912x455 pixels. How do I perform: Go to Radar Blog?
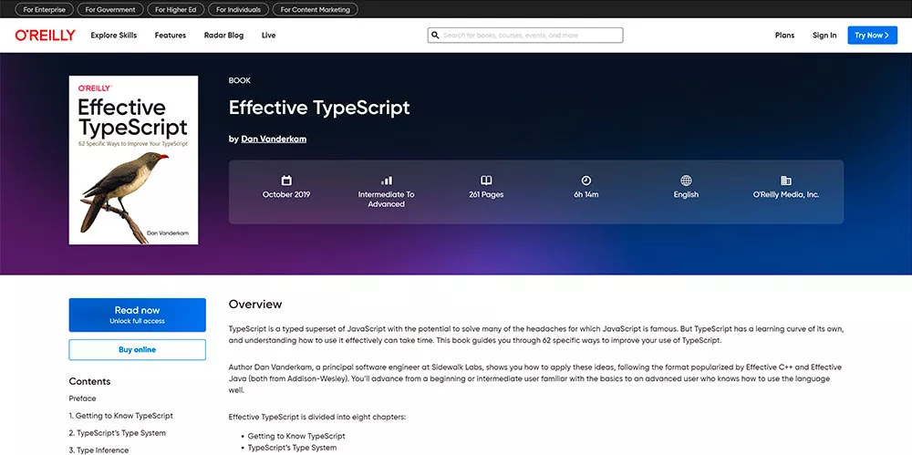tap(224, 36)
